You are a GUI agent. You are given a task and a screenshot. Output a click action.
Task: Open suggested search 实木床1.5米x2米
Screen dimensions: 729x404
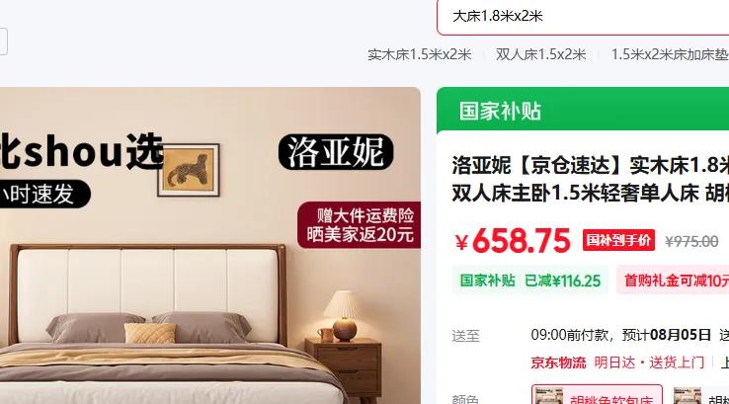420,55
